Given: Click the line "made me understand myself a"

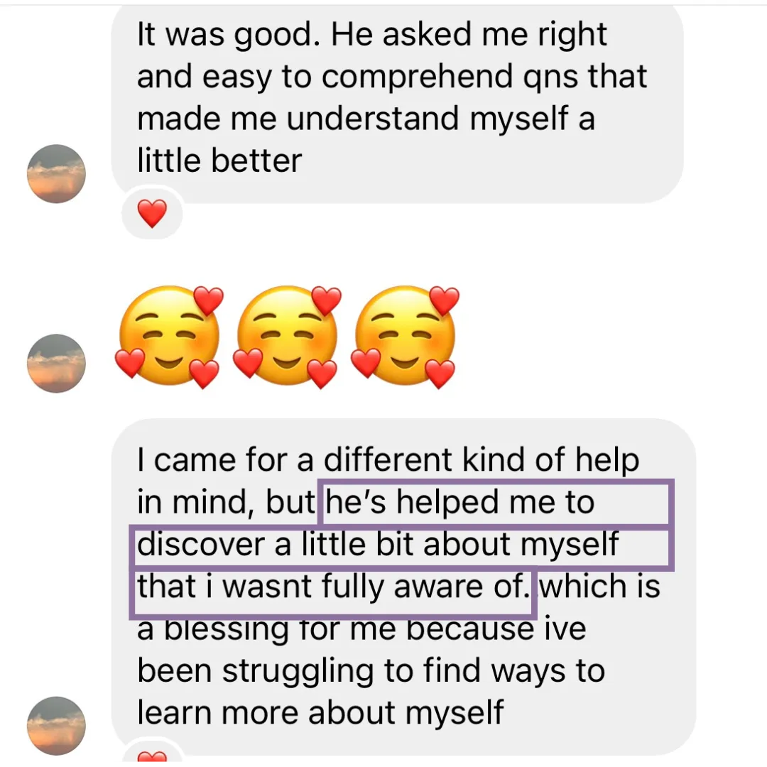Looking at the screenshot, I should point(366,119).
